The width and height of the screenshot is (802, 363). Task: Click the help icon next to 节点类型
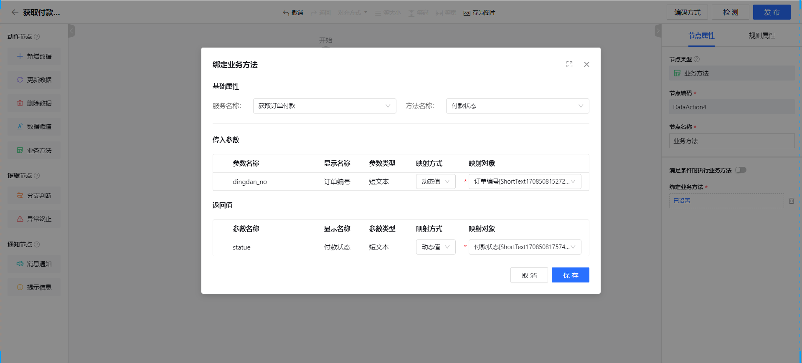pyautogui.click(x=697, y=59)
